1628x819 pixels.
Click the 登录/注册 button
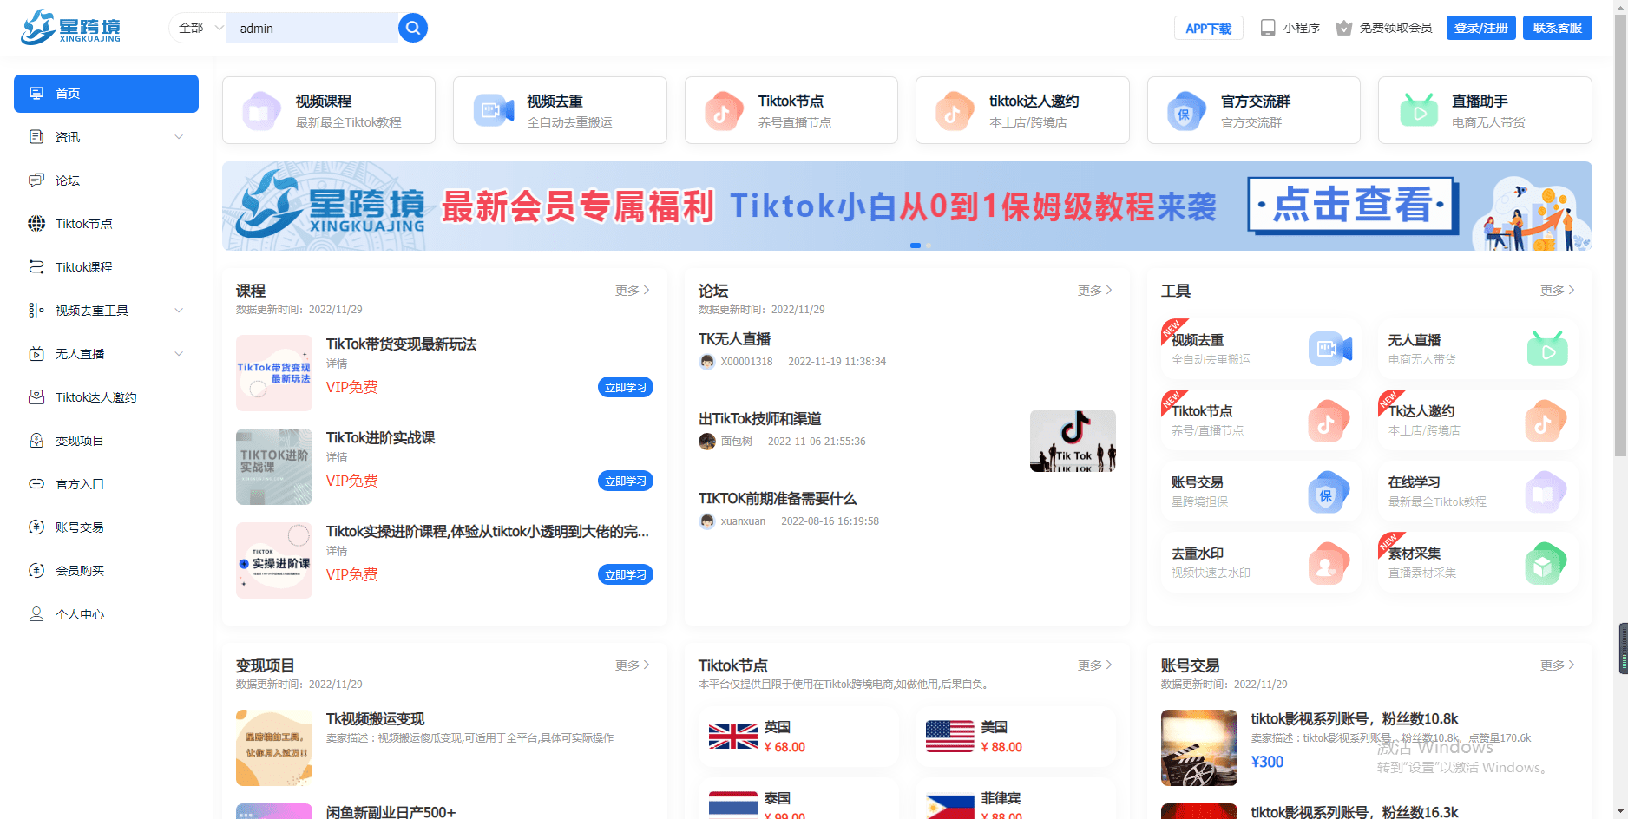tap(1480, 28)
